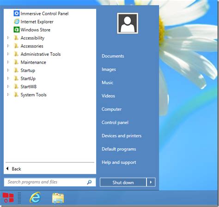Open Immersive Control Panel gear icon
The image size is (219, 207).
click(17, 13)
